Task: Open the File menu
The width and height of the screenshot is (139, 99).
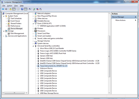Action: 4,6
